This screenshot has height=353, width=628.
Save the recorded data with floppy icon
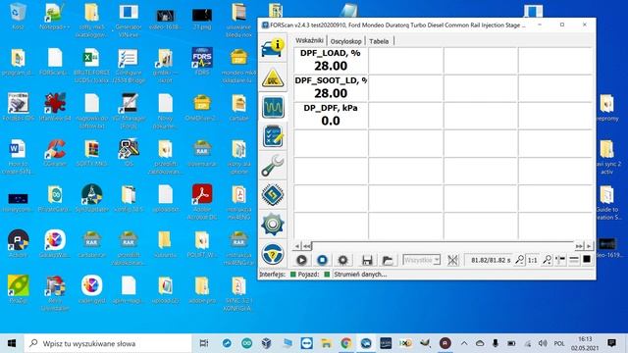[367, 260]
